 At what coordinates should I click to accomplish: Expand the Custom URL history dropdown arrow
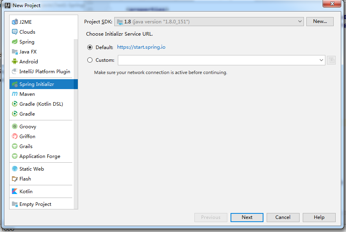[321, 60]
